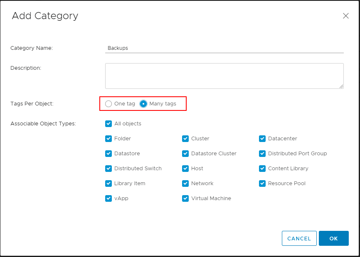The height and width of the screenshot is (257, 360).
Task: Disable the Content Library checkbox
Action: [262, 168]
